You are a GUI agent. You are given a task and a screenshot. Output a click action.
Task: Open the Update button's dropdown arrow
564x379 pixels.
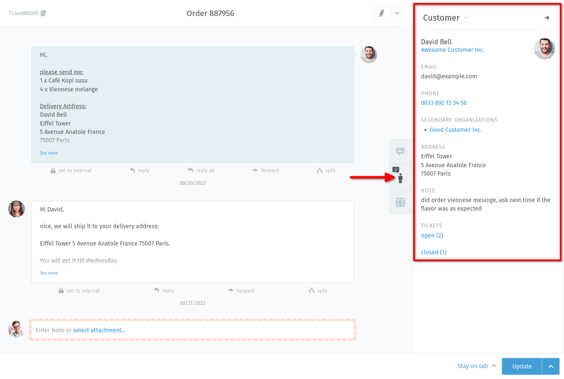(x=551, y=366)
